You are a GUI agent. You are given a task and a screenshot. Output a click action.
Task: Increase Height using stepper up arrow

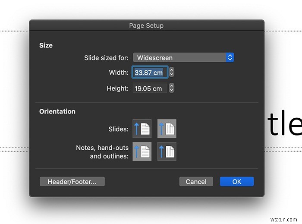click(172, 86)
